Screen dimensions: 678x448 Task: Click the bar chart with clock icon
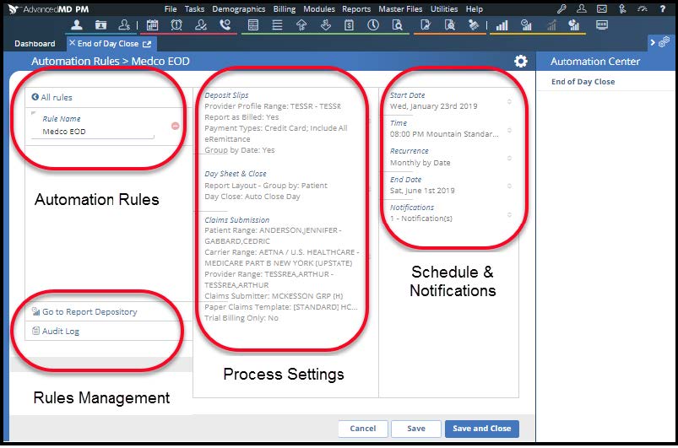tap(526, 25)
